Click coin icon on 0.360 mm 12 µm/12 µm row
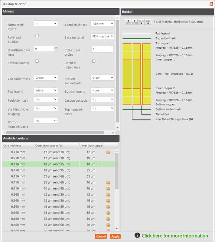Viewport: 215px width, 242px height. tap(108, 195)
